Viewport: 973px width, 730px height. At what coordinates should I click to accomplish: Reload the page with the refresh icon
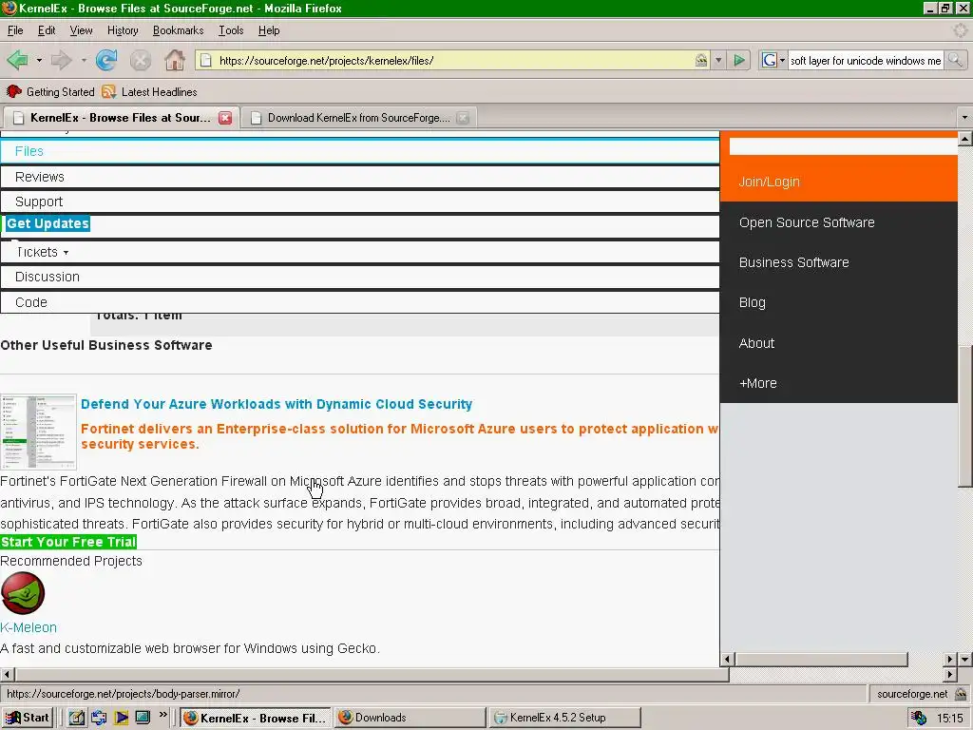pyautogui.click(x=106, y=60)
